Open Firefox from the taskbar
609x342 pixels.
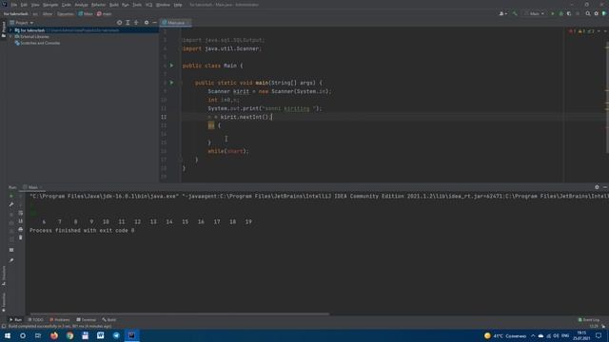54,335
